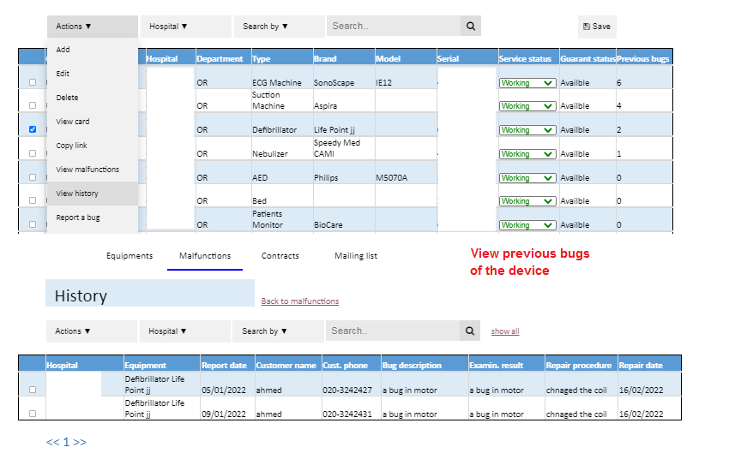The height and width of the screenshot is (459, 747).
Task: Select Report a bug menu entry
Action: [78, 218]
